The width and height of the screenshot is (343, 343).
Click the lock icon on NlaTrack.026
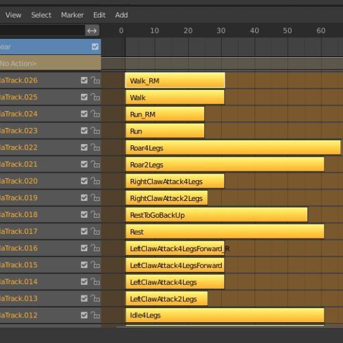click(95, 80)
